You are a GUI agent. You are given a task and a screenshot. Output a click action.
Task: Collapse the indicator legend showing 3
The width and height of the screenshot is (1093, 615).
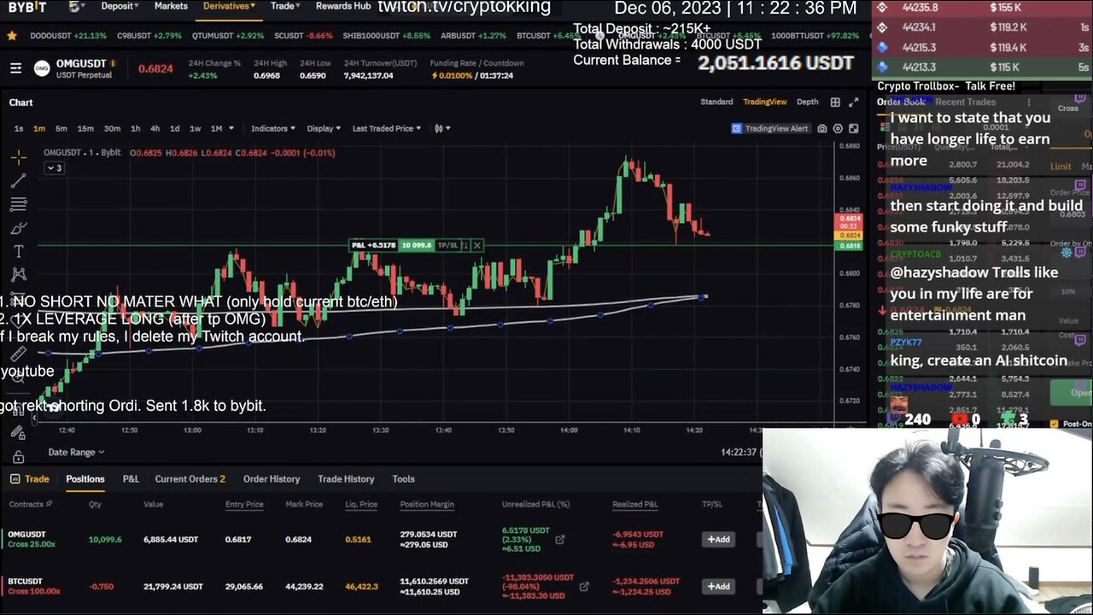pos(54,167)
